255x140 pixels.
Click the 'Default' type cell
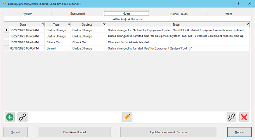click(58, 48)
